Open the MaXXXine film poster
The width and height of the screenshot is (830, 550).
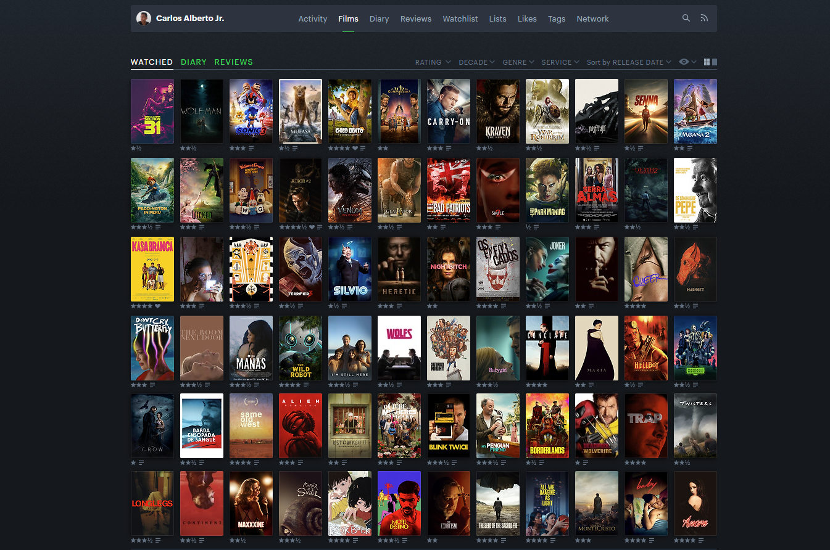[251, 503]
